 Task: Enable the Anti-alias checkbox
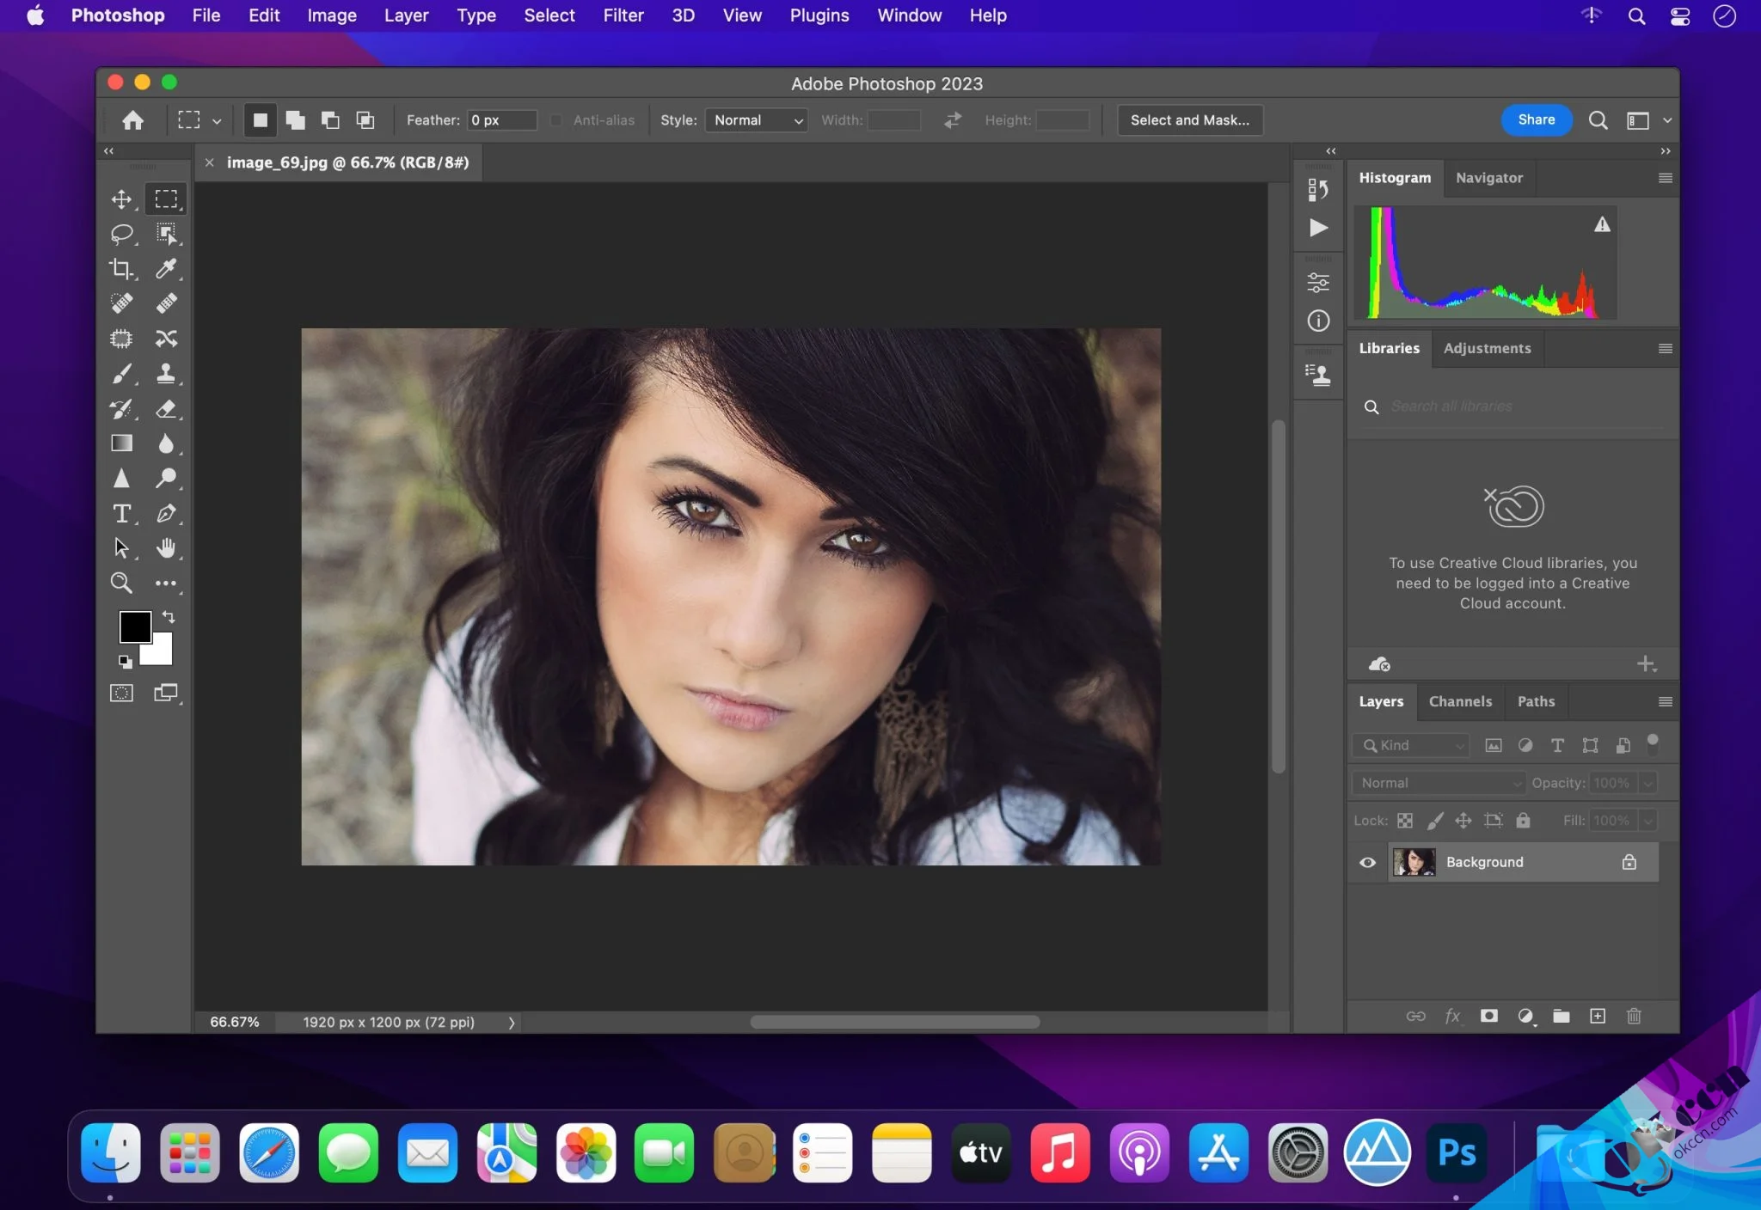tap(556, 120)
